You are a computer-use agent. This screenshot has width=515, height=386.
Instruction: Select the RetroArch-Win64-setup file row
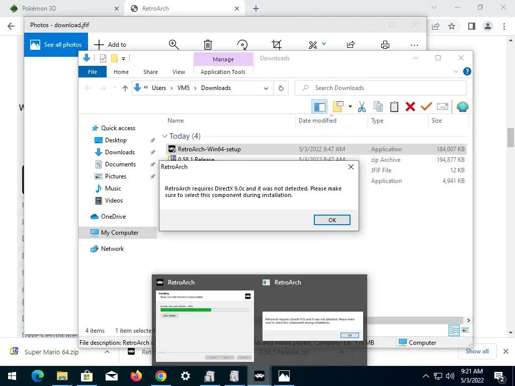316,149
